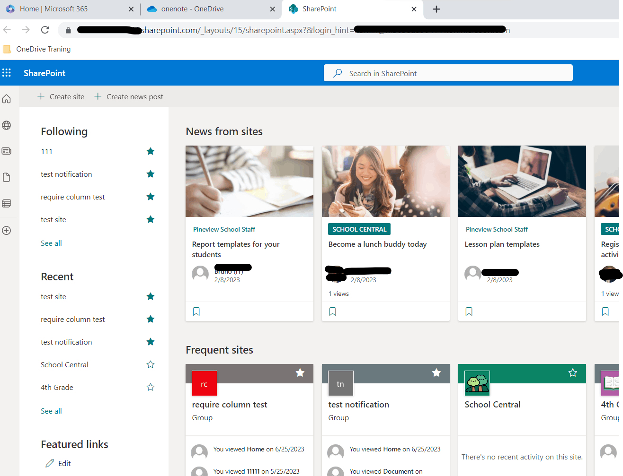The image size is (623, 476).
Task: Click 'Pineview School Staff' above Lesson plan templates
Action: [x=497, y=229]
